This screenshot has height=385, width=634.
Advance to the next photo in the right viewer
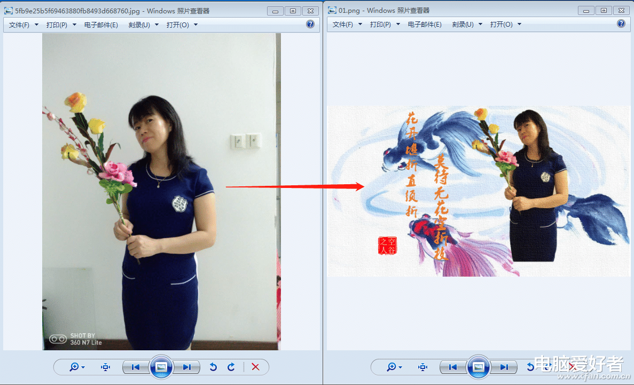(x=503, y=367)
